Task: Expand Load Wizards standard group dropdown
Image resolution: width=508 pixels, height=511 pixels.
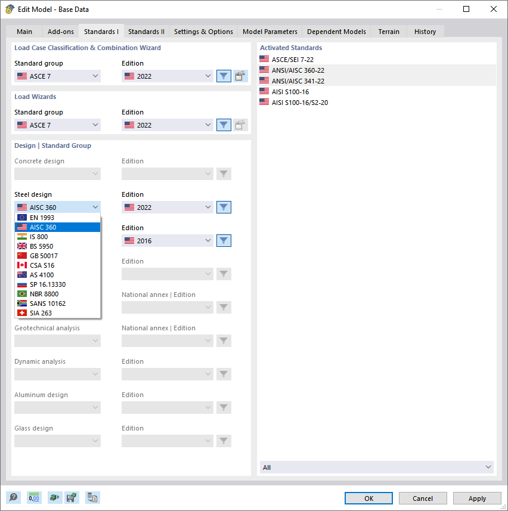Action: (58, 125)
